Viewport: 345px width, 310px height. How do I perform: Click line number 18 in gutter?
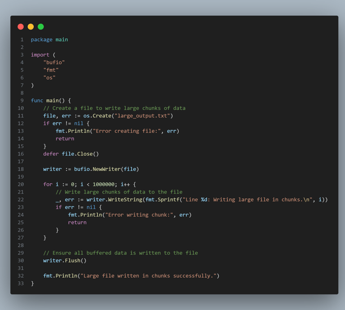21,169
